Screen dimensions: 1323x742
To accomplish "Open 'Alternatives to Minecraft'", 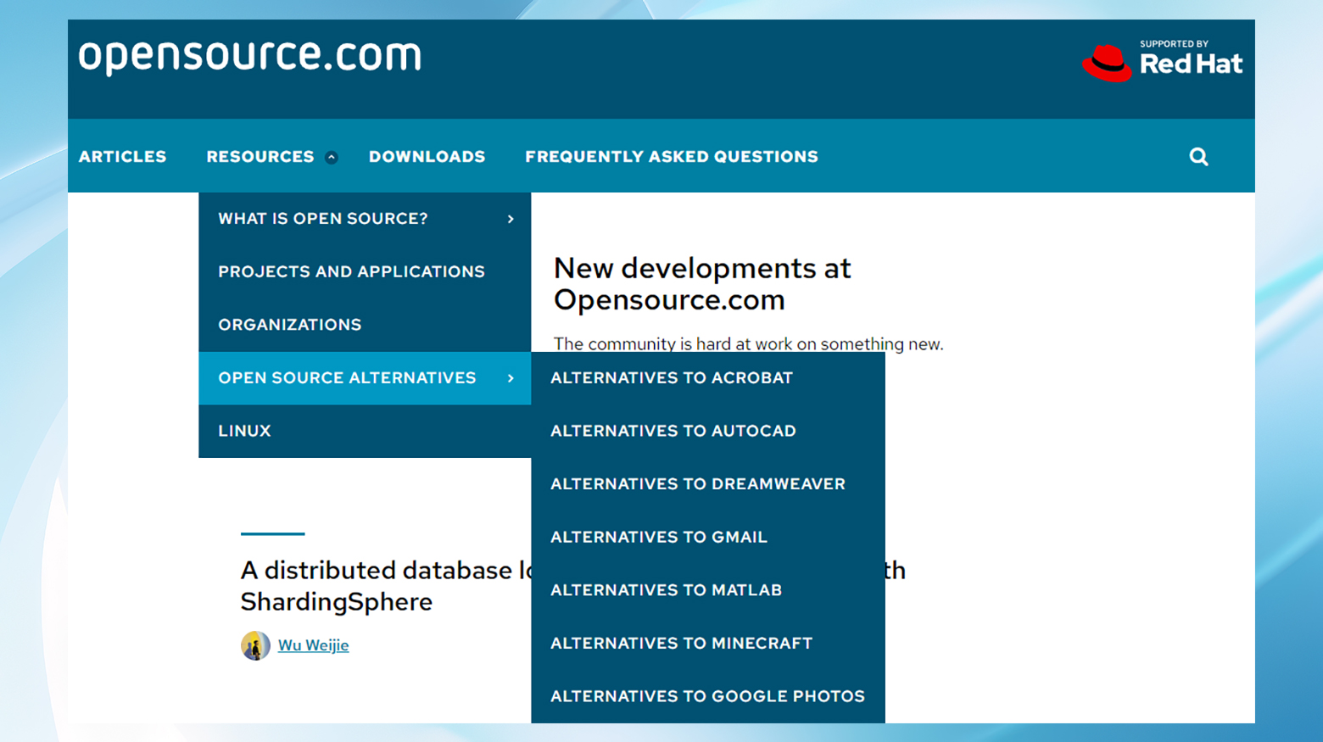I will (681, 643).
